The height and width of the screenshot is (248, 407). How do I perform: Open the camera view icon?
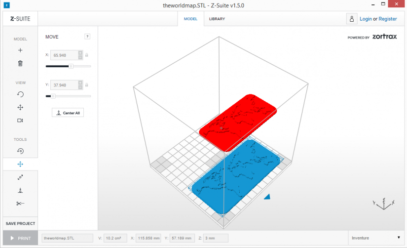click(20, 121)
